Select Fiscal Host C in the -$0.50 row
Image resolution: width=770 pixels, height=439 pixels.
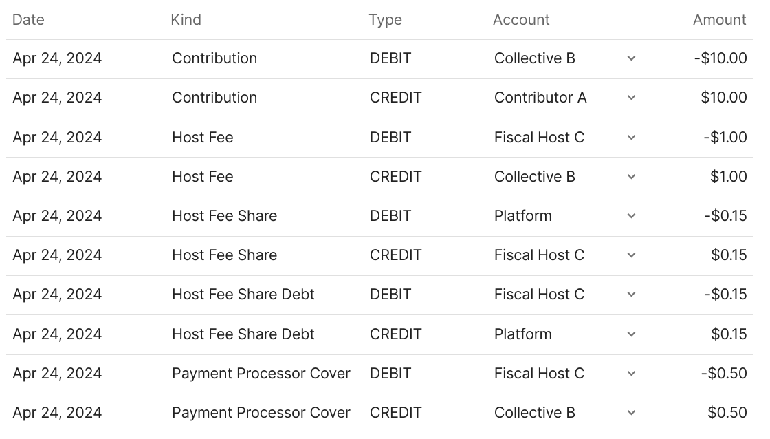tap(539, 374)
